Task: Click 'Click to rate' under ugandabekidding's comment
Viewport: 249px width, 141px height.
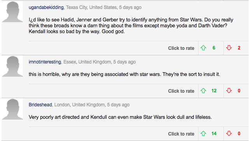Action: coord(181,48)
